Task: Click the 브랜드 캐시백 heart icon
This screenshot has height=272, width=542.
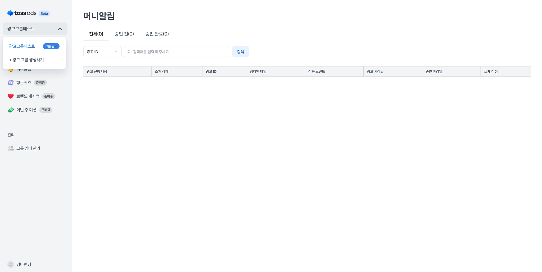Action: point(11,96)
